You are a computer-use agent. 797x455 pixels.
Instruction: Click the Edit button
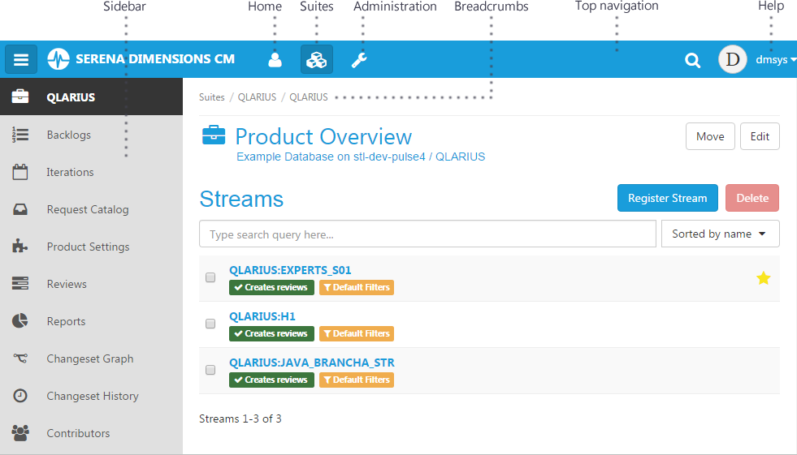point(760,136)
